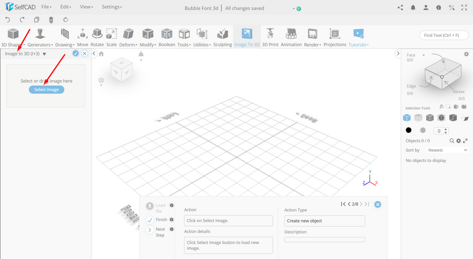
Task: Search objects with magnifier icon
Action: point(452,141)
